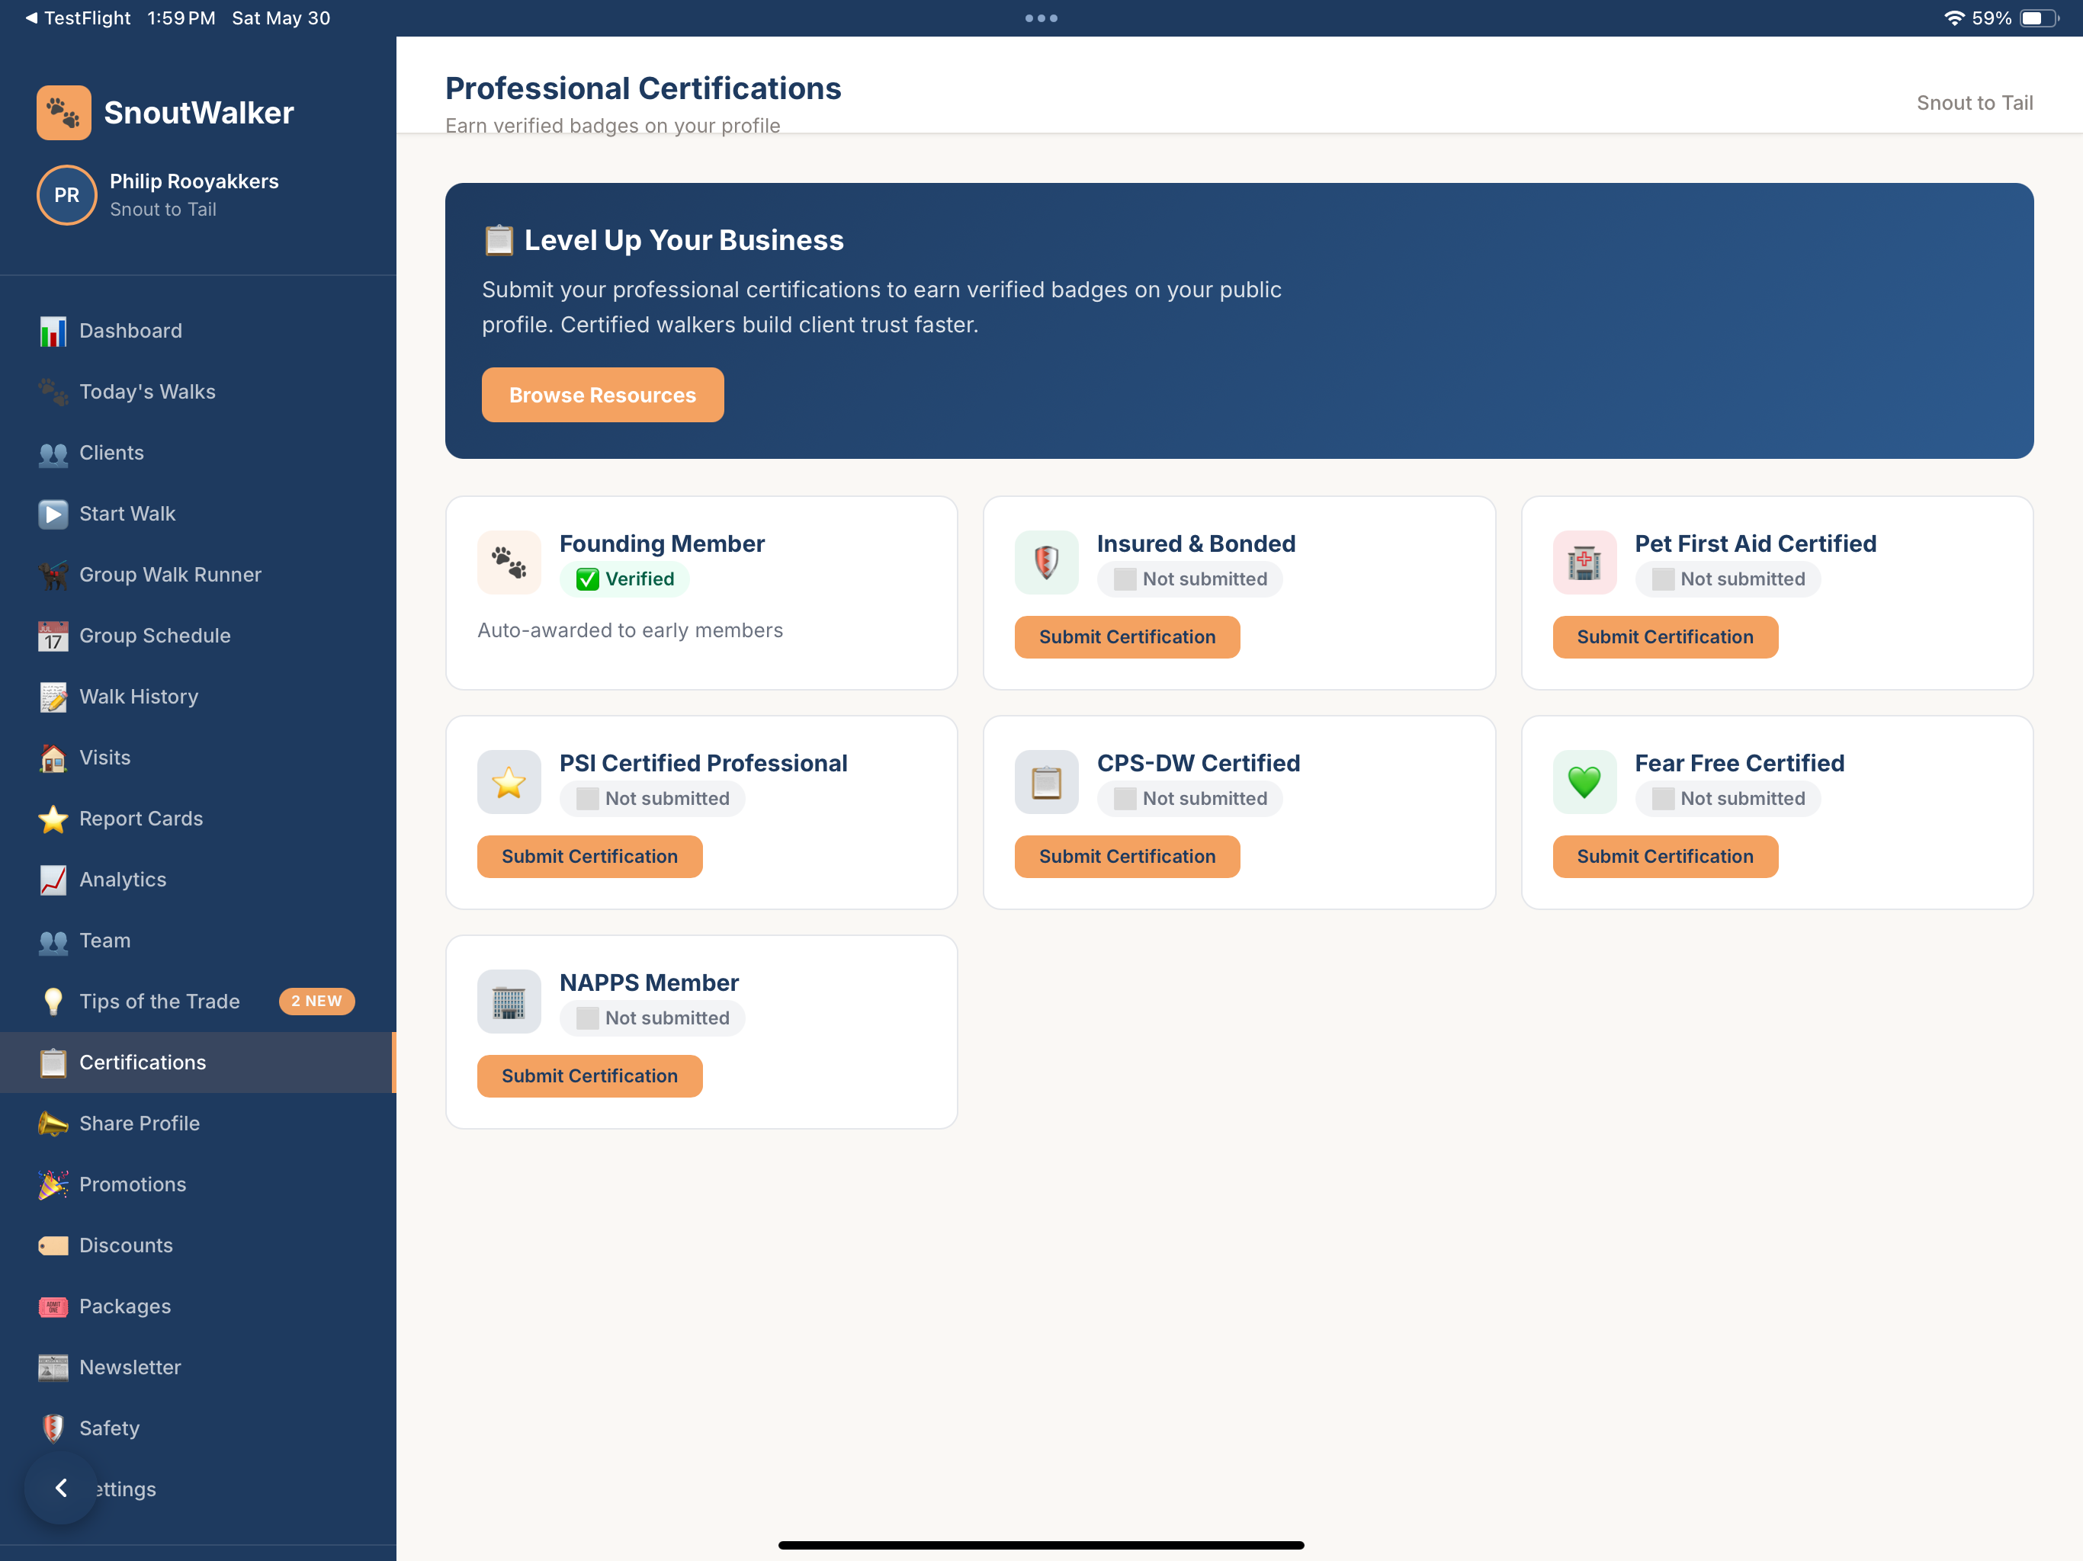The height and width of the screenshot is (1561, 2083).
Task: Click the Level Up Your Business heading
Action: pyautogui.click(x=684, y=241)
